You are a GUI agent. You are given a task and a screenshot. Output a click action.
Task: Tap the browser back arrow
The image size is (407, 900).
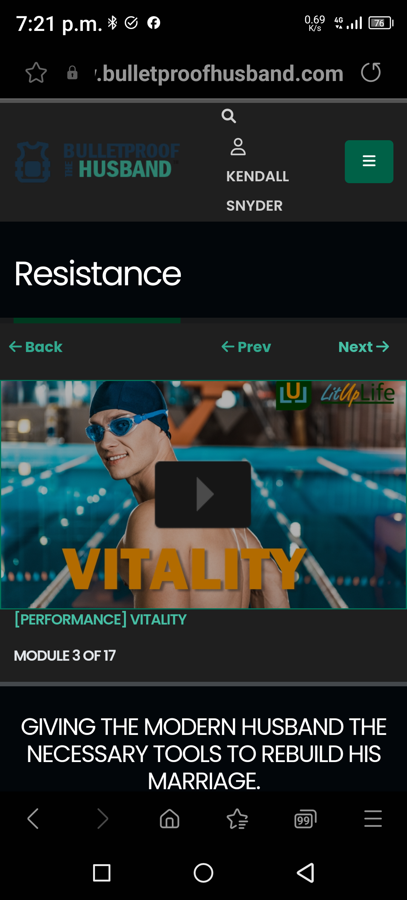coord(33,819)
